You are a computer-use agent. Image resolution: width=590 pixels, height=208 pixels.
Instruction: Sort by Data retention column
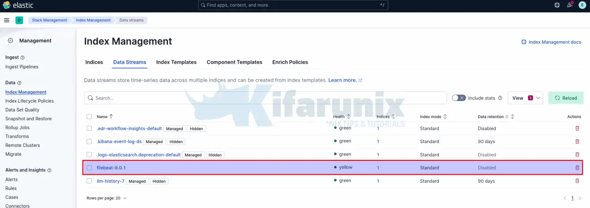pyautogui.click(x=512, y=116)
